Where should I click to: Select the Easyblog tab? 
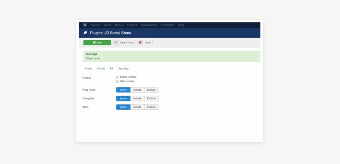[124, 68]
